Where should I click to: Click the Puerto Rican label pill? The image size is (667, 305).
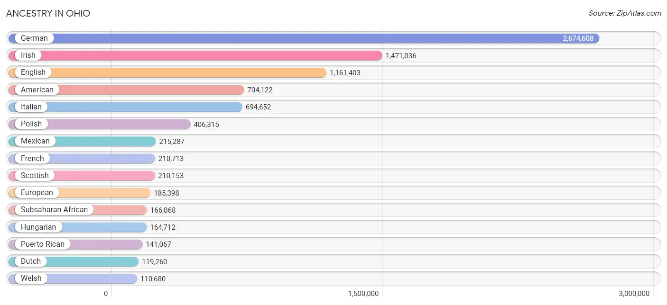click(43, 244)
